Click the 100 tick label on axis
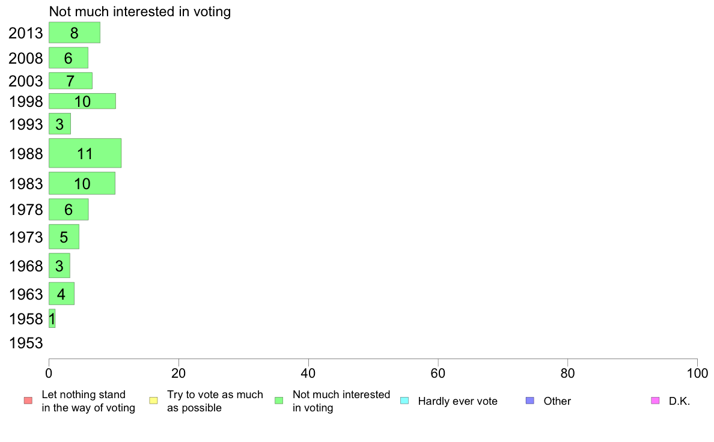Image resolution: width=714 pixels, height=442 pixels. tap(698, 374)
